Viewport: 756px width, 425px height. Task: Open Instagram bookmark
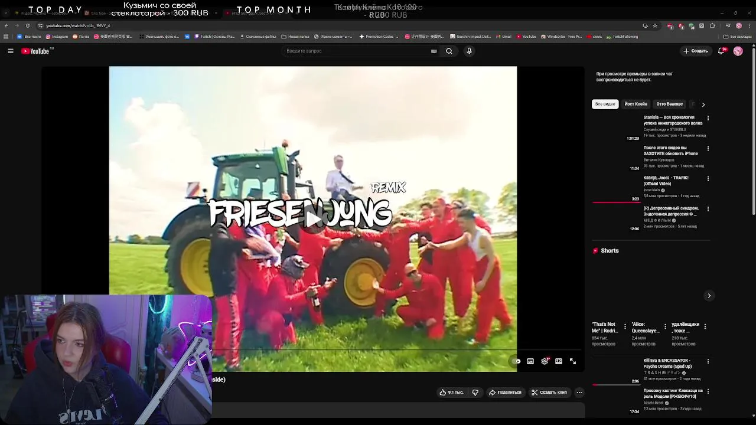pyautogui.click(x=58, y=37)
